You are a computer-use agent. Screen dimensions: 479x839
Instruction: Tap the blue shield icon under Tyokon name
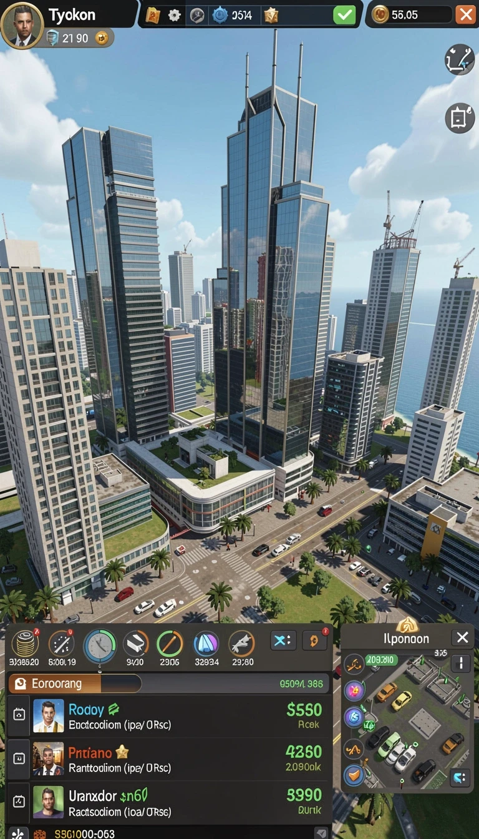coord(53,38)
